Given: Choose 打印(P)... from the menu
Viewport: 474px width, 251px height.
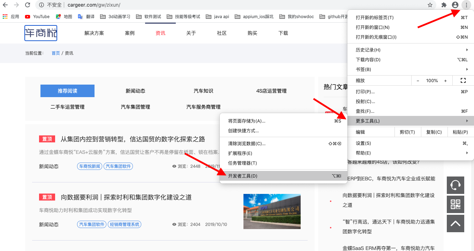Looking at the screenshot, I should coord(411,92).
